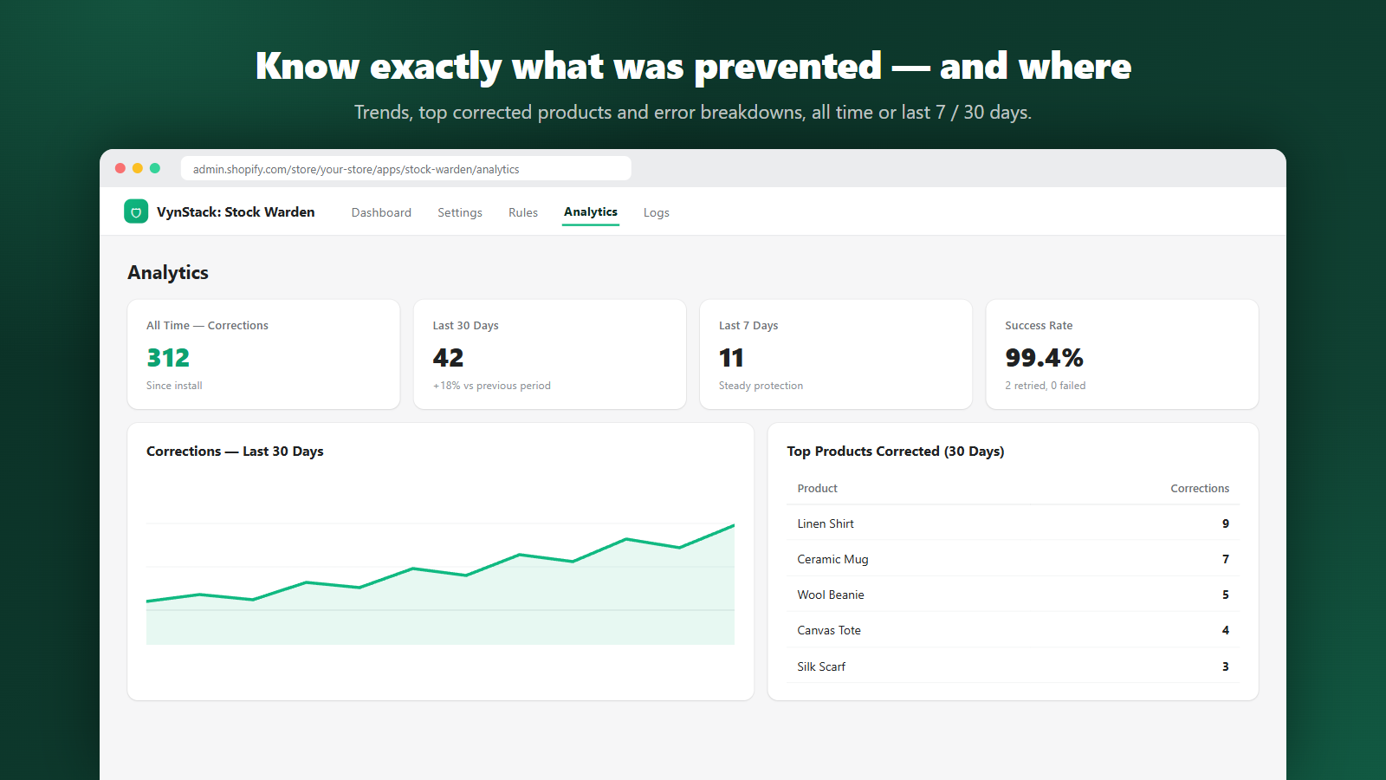Image resolution: width=1386 pixels, height=780 pixels.
Task: Click the Silk Scarf corrections count 3
Action: (1226, 666)
